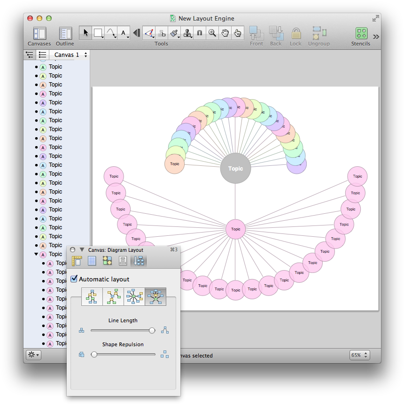Choose the circular layout type
Screen dimensions: 404x404
[134, 297]
